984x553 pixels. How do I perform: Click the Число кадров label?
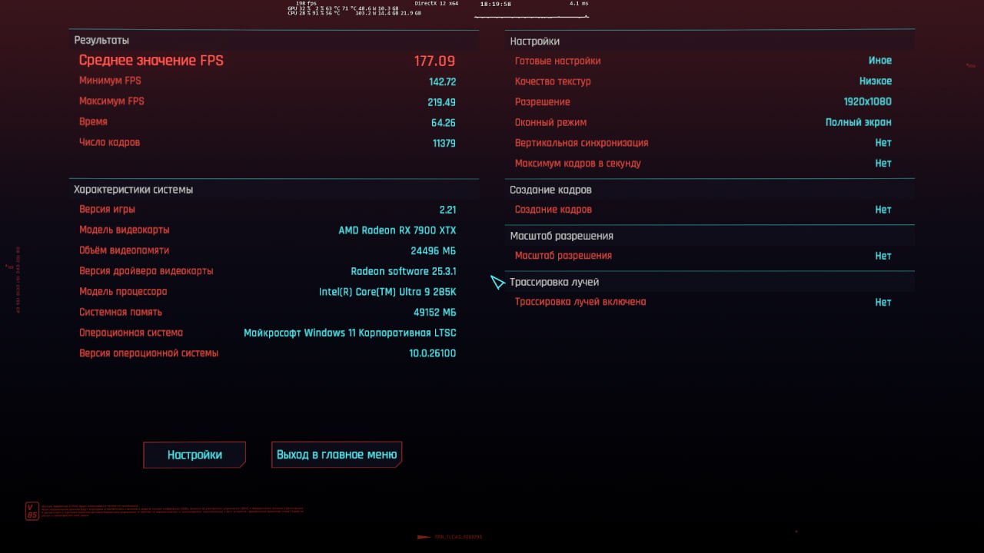[109, 142]
